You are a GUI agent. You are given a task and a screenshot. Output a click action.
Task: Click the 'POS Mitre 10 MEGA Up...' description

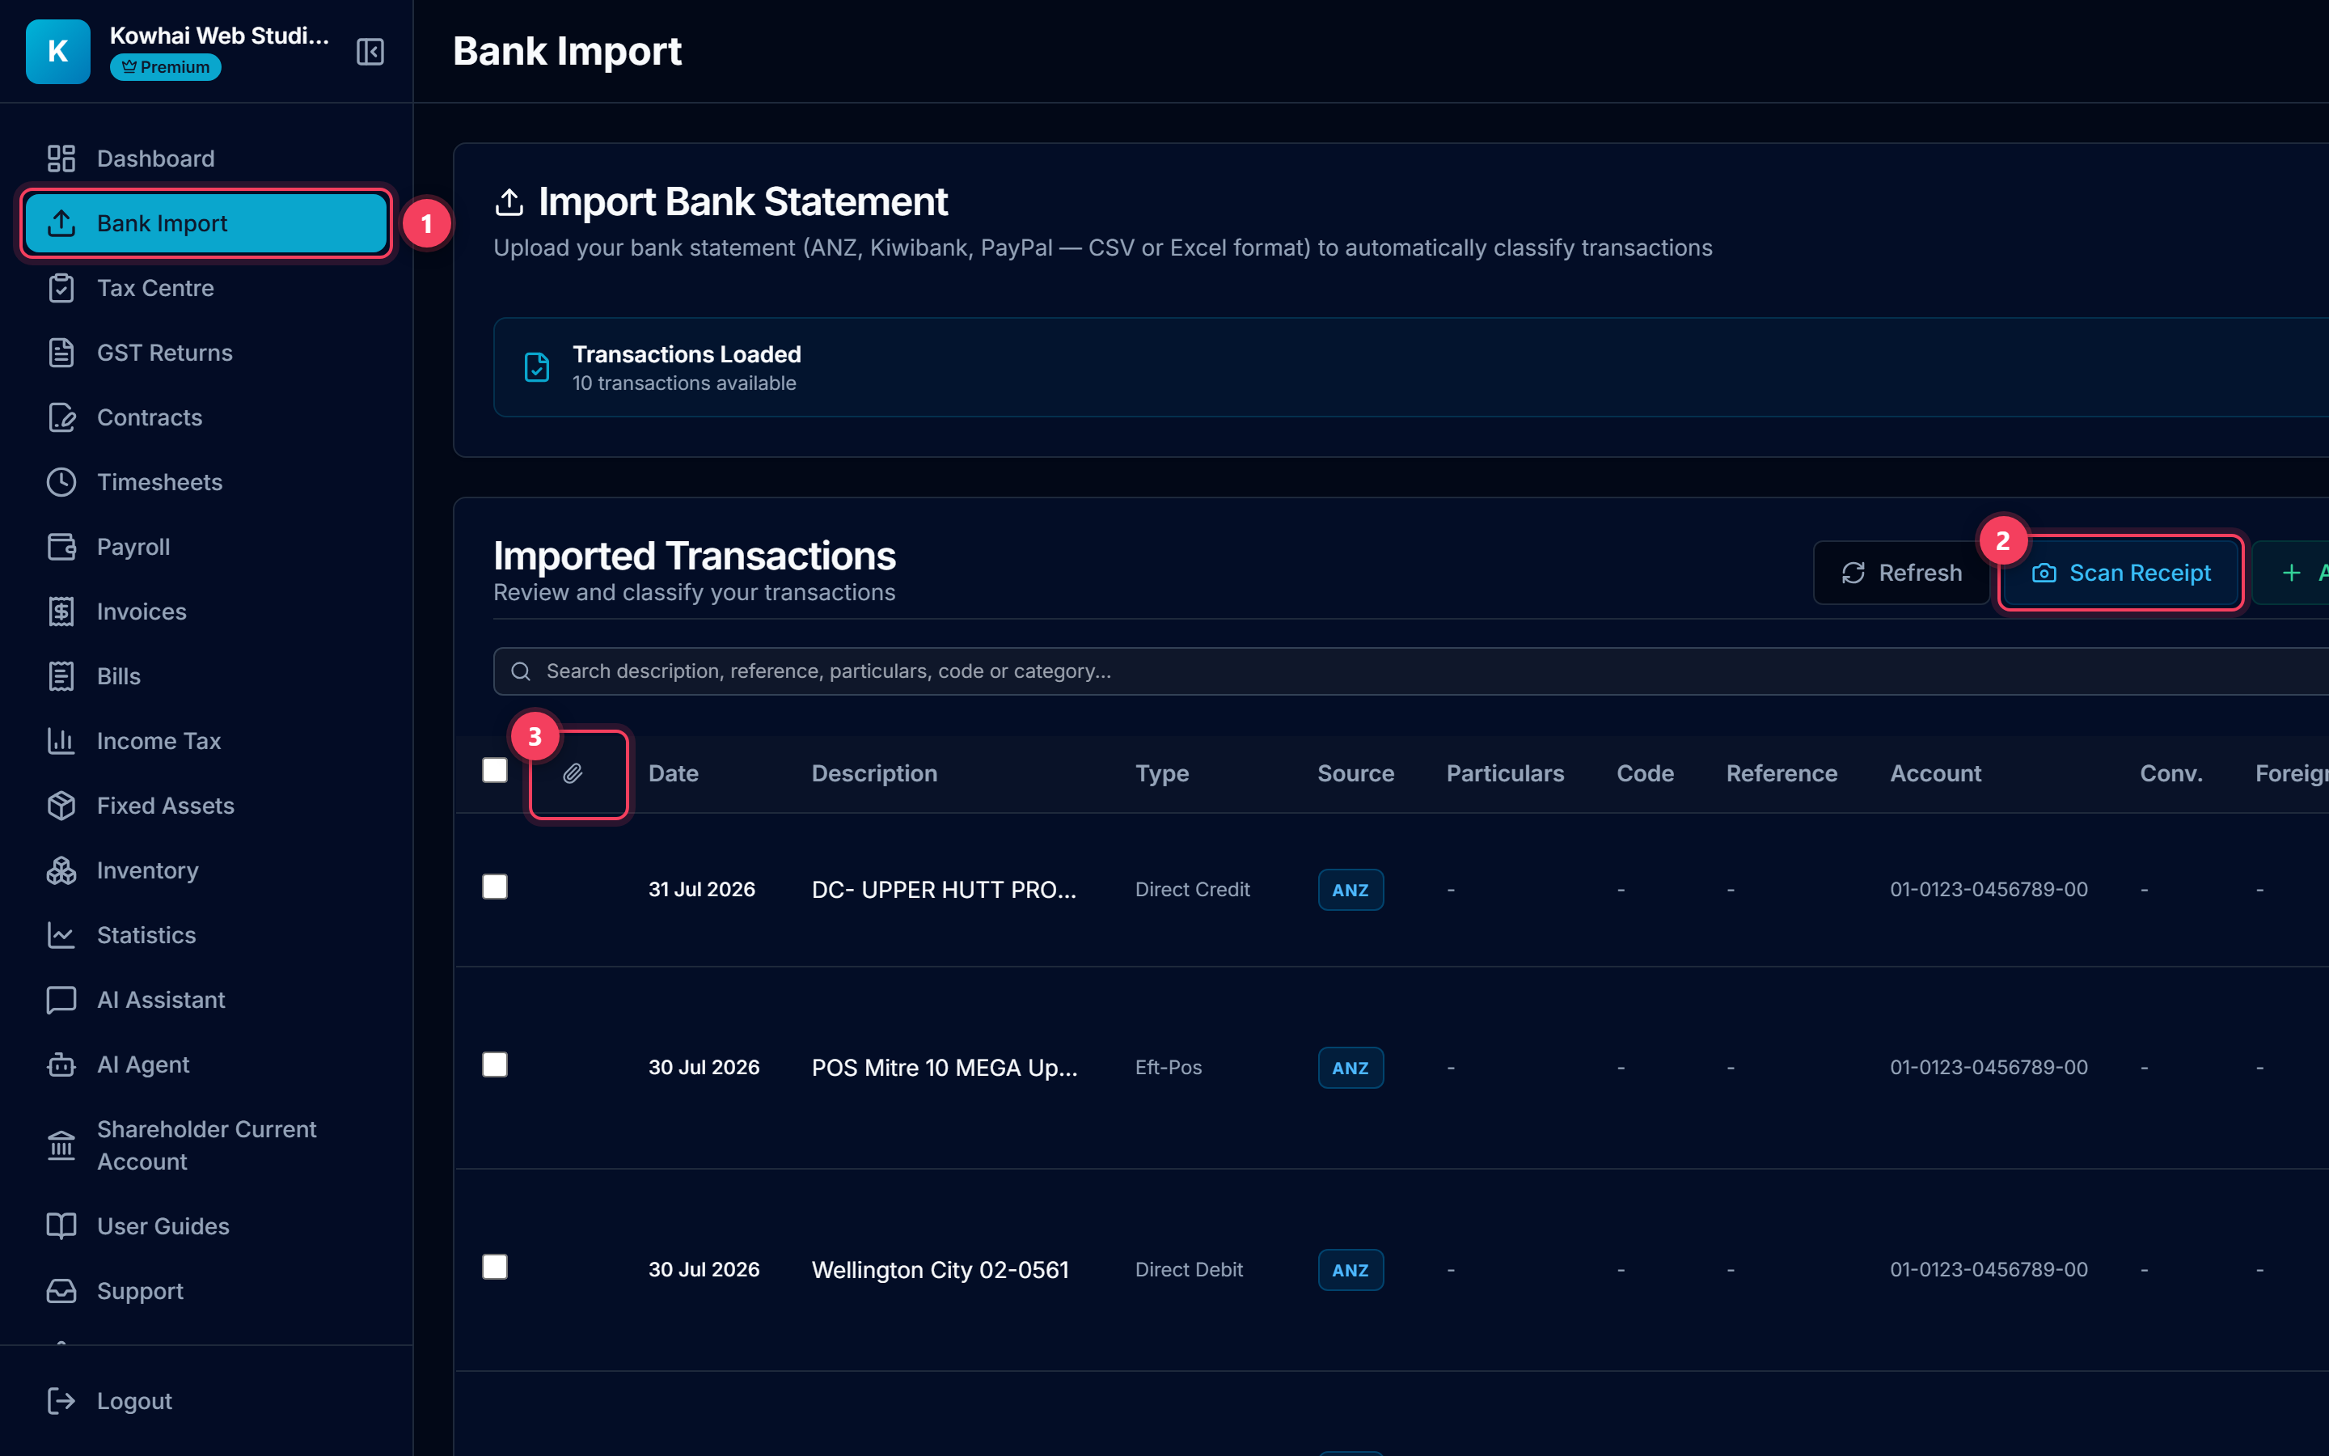coord(944,1068)
